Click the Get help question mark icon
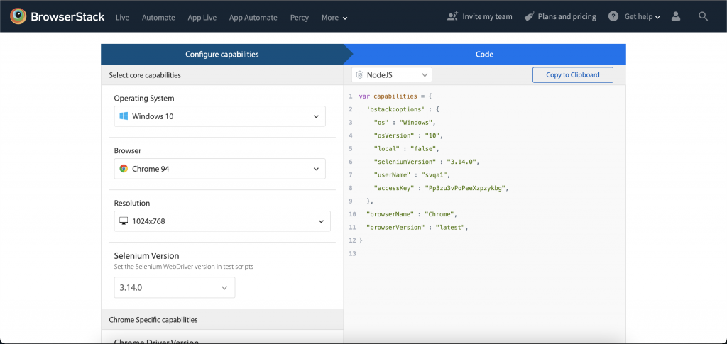Viewport: 727px width, 344px height. click(613, 16)
